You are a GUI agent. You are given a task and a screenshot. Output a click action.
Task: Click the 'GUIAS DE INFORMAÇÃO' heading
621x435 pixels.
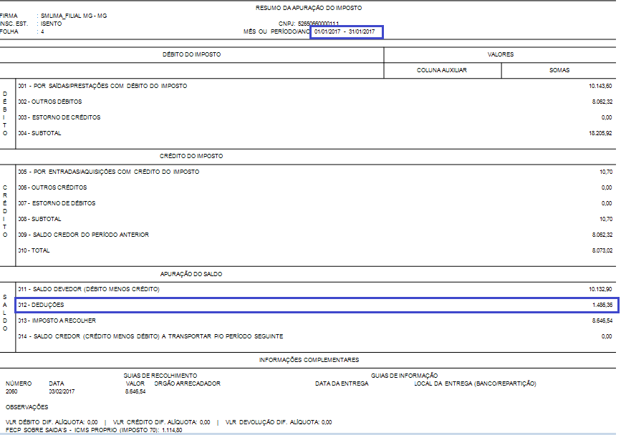(x=405, y=376)
